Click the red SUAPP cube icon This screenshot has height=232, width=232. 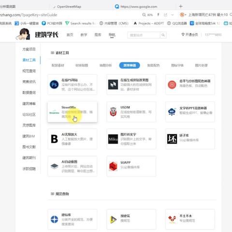click(x=113, y=166)
